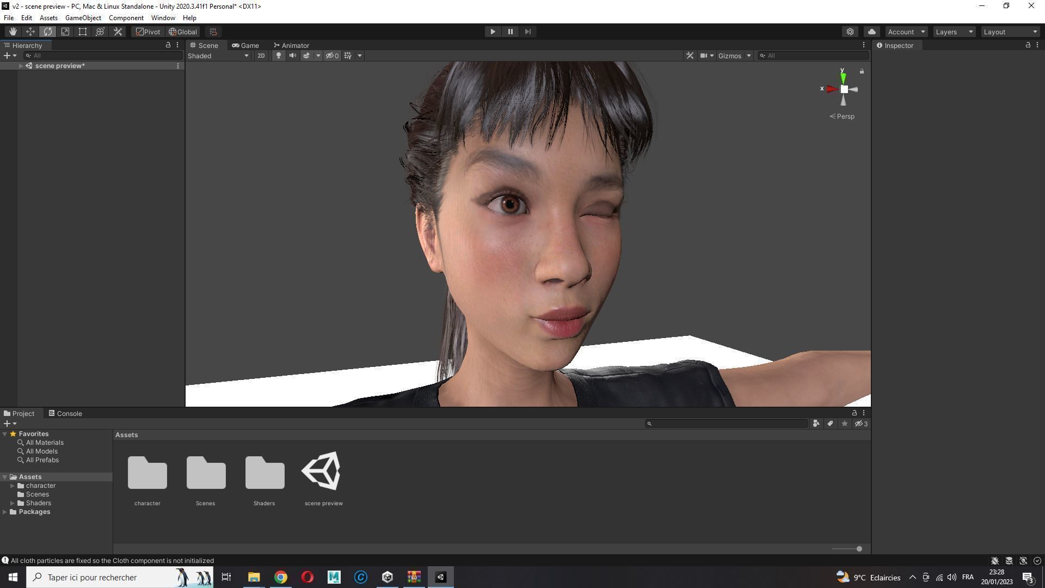Select the character folder thumbnail
This screenshot has height=588, width=1045.
coord(147,473)
